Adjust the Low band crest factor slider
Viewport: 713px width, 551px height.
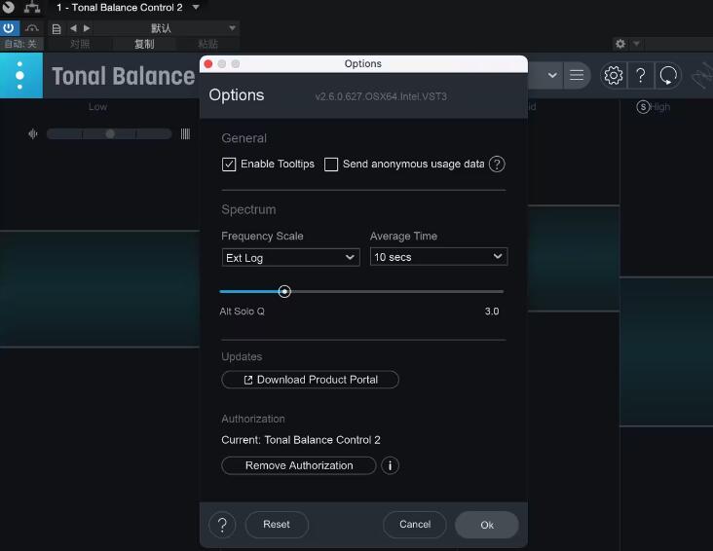pos(109,134)
